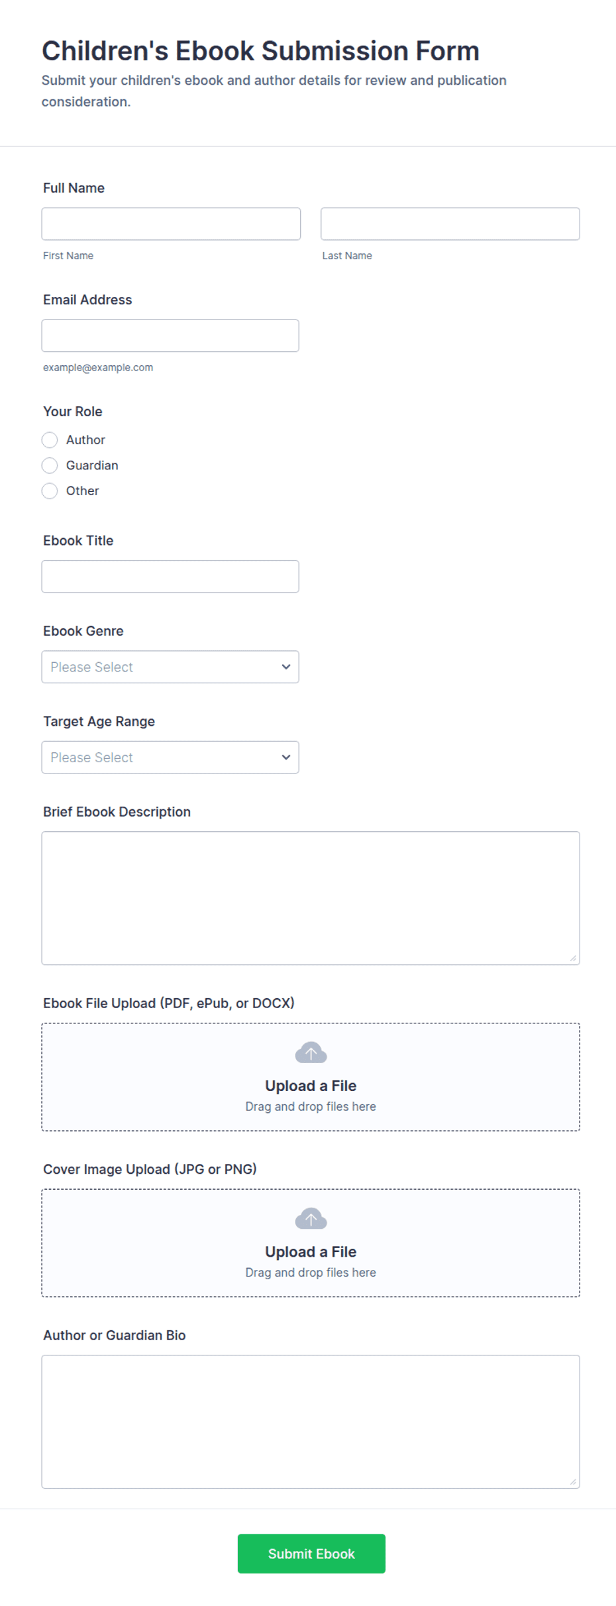
Task: Pick the Other role radio button
Action: 50,490
